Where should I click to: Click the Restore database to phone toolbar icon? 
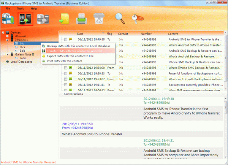pos(43,19)
